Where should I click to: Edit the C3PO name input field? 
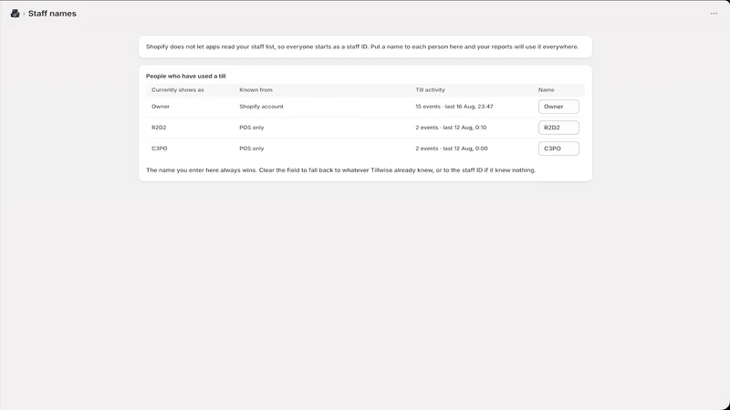558,149
